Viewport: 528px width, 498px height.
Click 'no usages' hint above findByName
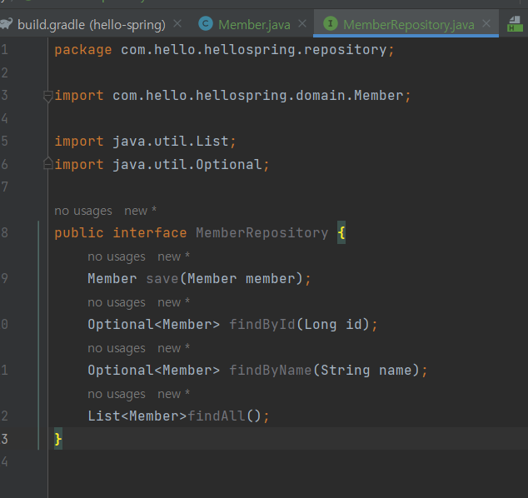(x=116, y=348)
